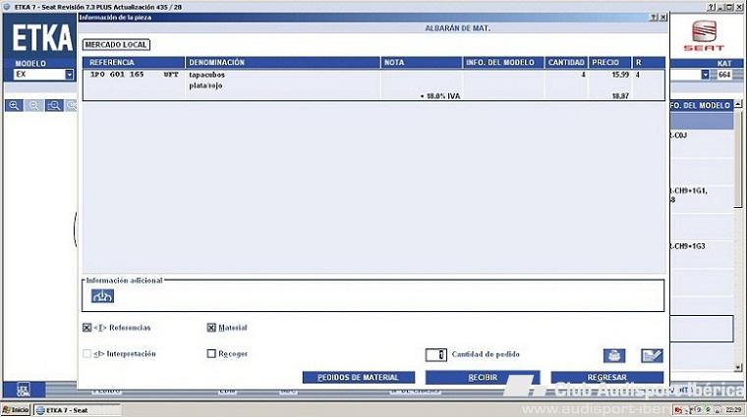Click the Cantidad de pedido input field
747x417 pixels.
(435, 355)
